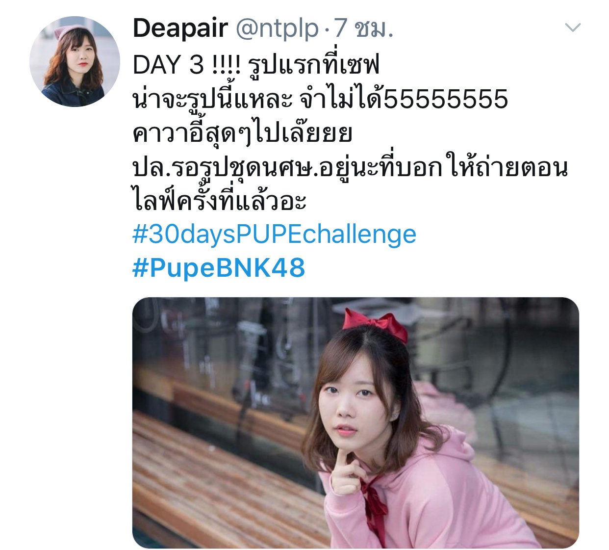Visit the @ntplp handle profile
The height and width of the screenshot is (550, 609).
[x=277, y=29]
